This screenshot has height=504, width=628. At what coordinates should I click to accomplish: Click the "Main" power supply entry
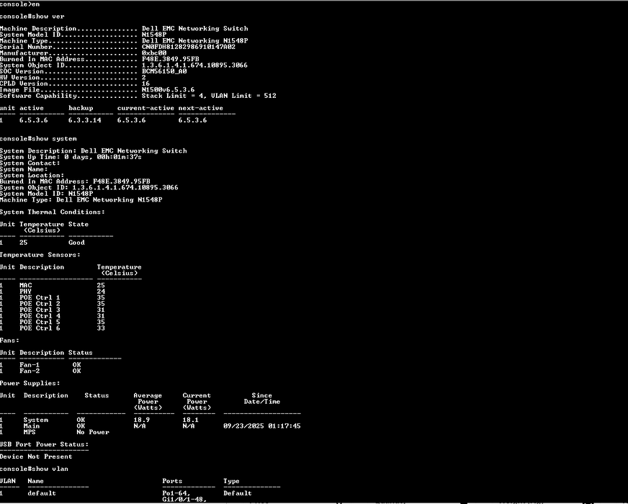(x=32, y=426)
